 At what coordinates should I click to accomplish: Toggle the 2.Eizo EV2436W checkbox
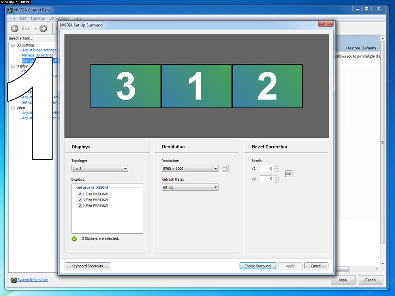(x=80, y=206)
